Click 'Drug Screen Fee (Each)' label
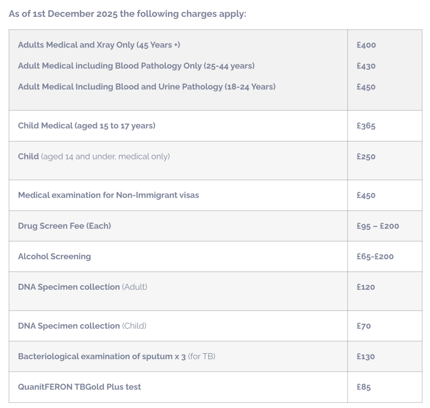The height and width of the screenshot is (408, 430). [x=64, y=226]
